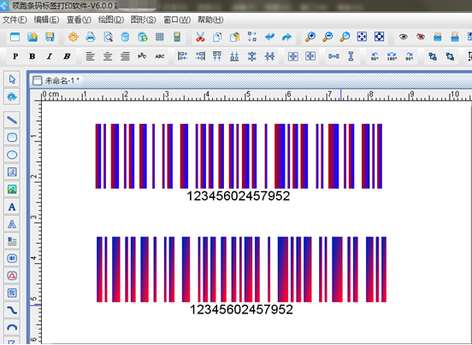Switch to the 未命名-1 document tab
This screenshot has height=345, width=472.
click(56, 80)
